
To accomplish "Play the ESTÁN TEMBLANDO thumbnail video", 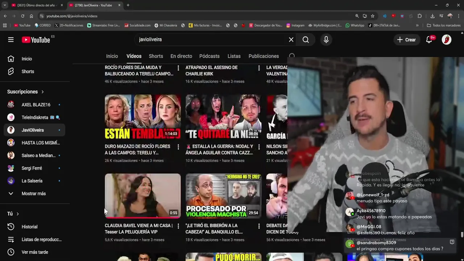I will (x=143, y=117).
